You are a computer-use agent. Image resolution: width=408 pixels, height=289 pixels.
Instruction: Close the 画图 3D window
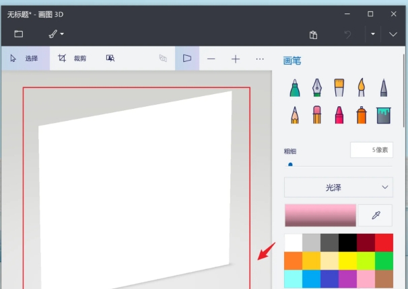[x=393, y=13]
